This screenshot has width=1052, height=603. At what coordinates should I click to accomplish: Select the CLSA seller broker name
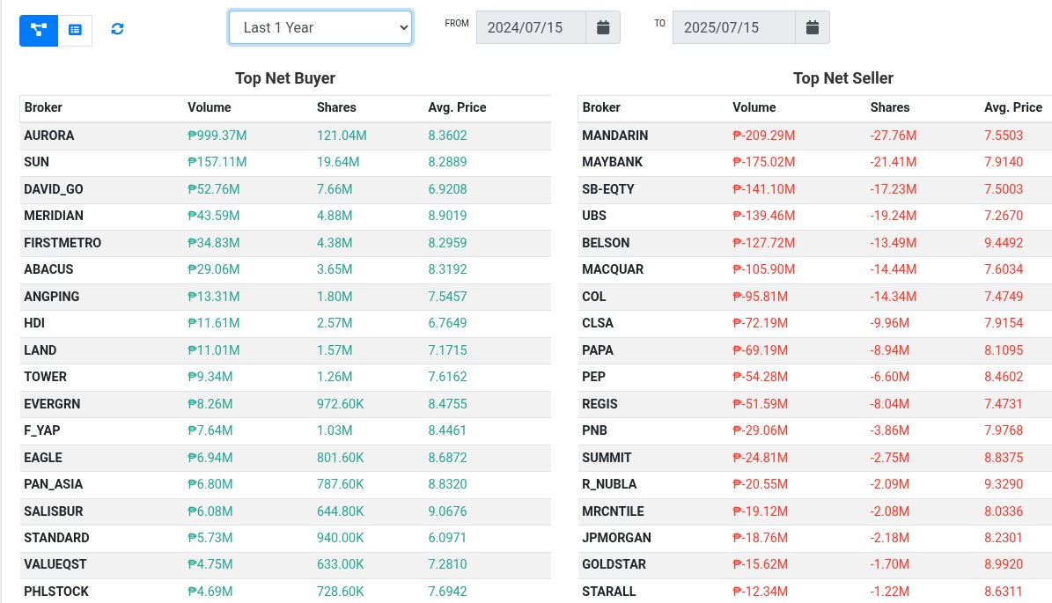tap(598, 323)
